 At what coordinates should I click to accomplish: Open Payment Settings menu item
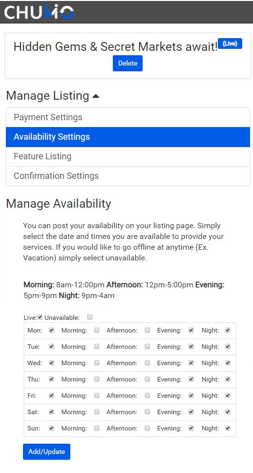pos(128,117)
